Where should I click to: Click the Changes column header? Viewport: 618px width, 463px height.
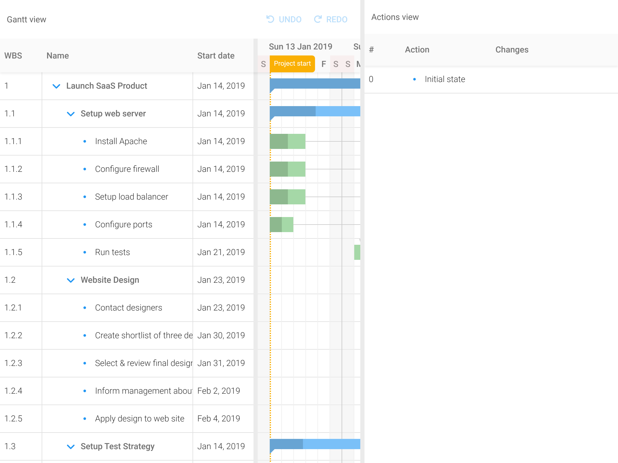(512, 50)
